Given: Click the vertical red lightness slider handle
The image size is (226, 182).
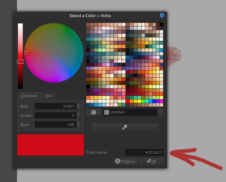Looking at the screenshot, I should point(20,62).
